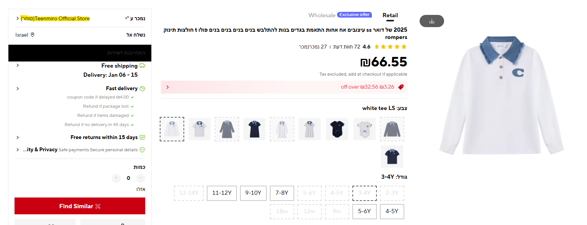This screenshot has width=587, height=225.
Task: Expand the discount offer banner
Action: tap(167, 87)
